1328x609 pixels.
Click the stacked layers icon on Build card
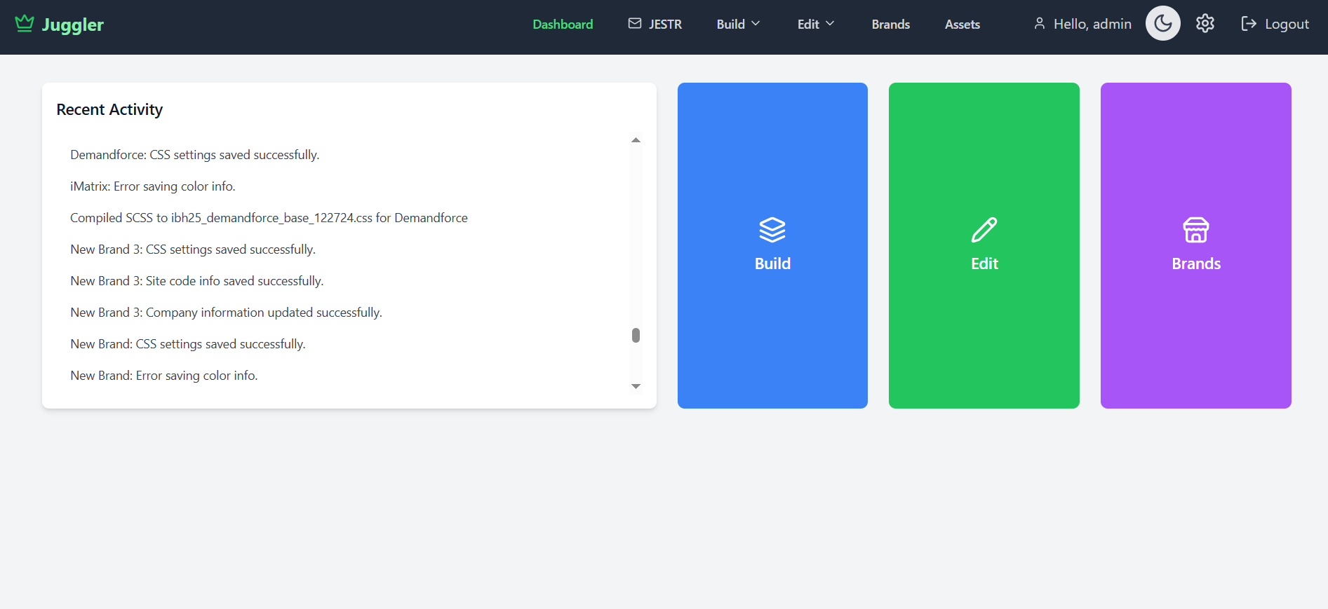click(x=772, y=230)
